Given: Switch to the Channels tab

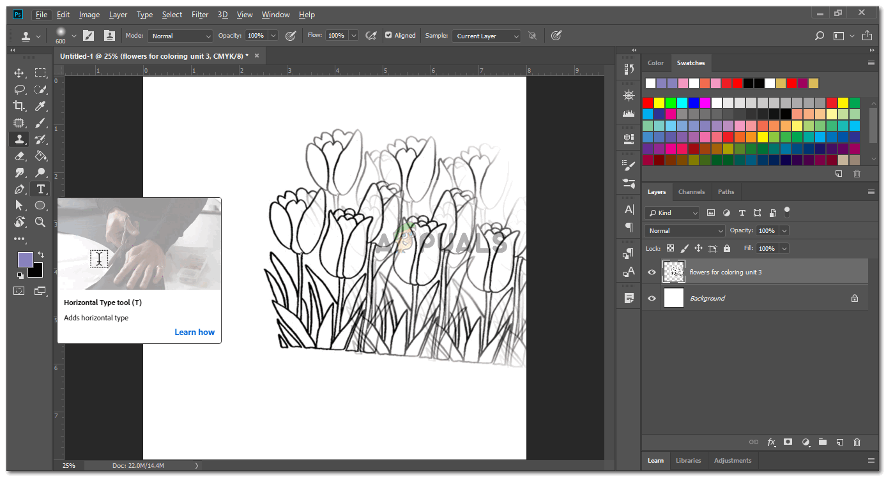Looking at the screenshot, I should click(x=691, y=191).
